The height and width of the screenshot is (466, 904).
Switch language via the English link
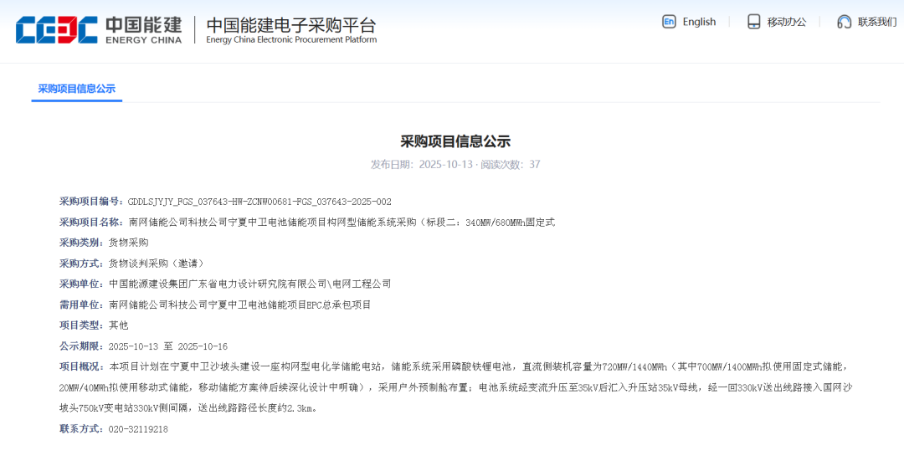pyautogui.click(x=699, y=22)
